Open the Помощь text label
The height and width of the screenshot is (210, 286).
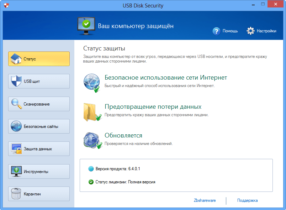tap(230, 31)
